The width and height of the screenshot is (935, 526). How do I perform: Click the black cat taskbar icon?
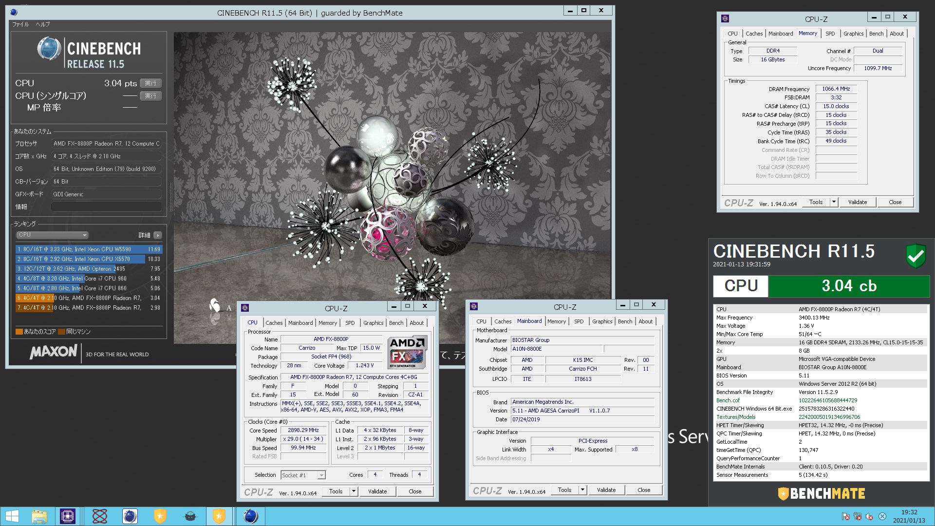pyautogui.click(x=190, y=516)
